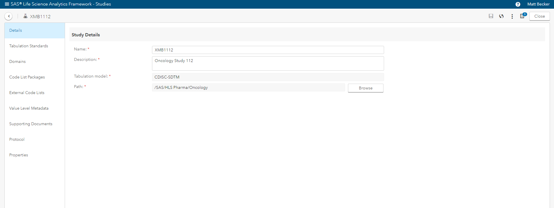The width and height of the screenshot is (554, 208).
Task: Open the Matt Becker user menu
Action: tap(538, 4)
